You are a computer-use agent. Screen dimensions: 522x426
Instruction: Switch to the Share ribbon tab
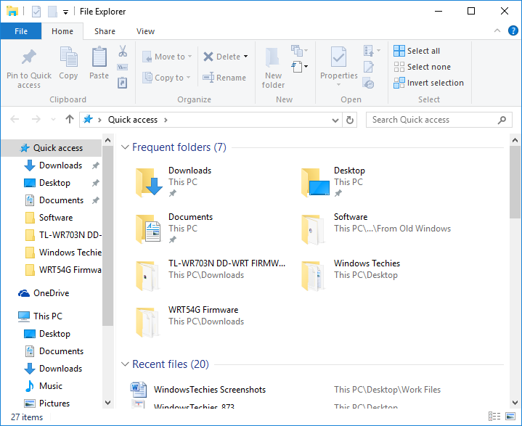pyautogui.click(x=105, y=31)
